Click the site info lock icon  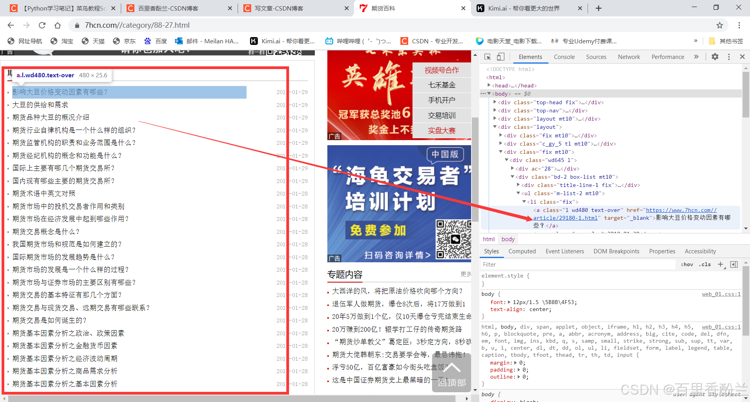coord(77,25)
